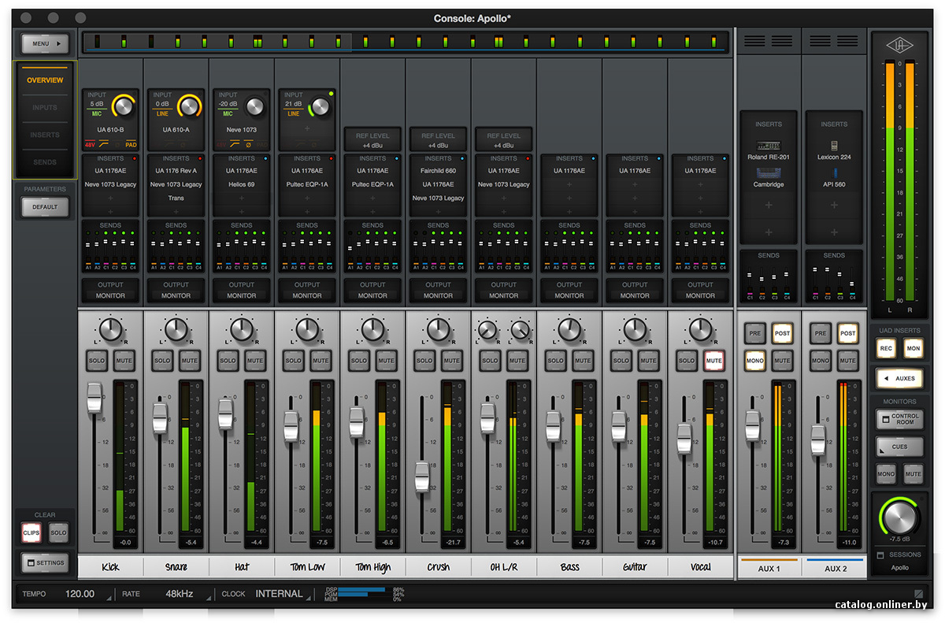Open the Roland RE-201 plugin in AUX 1
The height and width of the screenshot is (623, 945).
pos(769,151)
